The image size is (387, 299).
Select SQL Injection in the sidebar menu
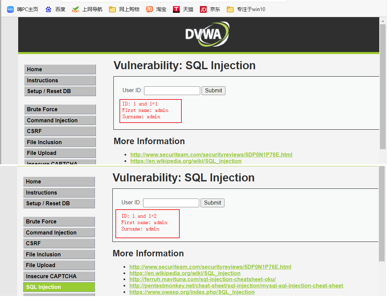[59, 287]
